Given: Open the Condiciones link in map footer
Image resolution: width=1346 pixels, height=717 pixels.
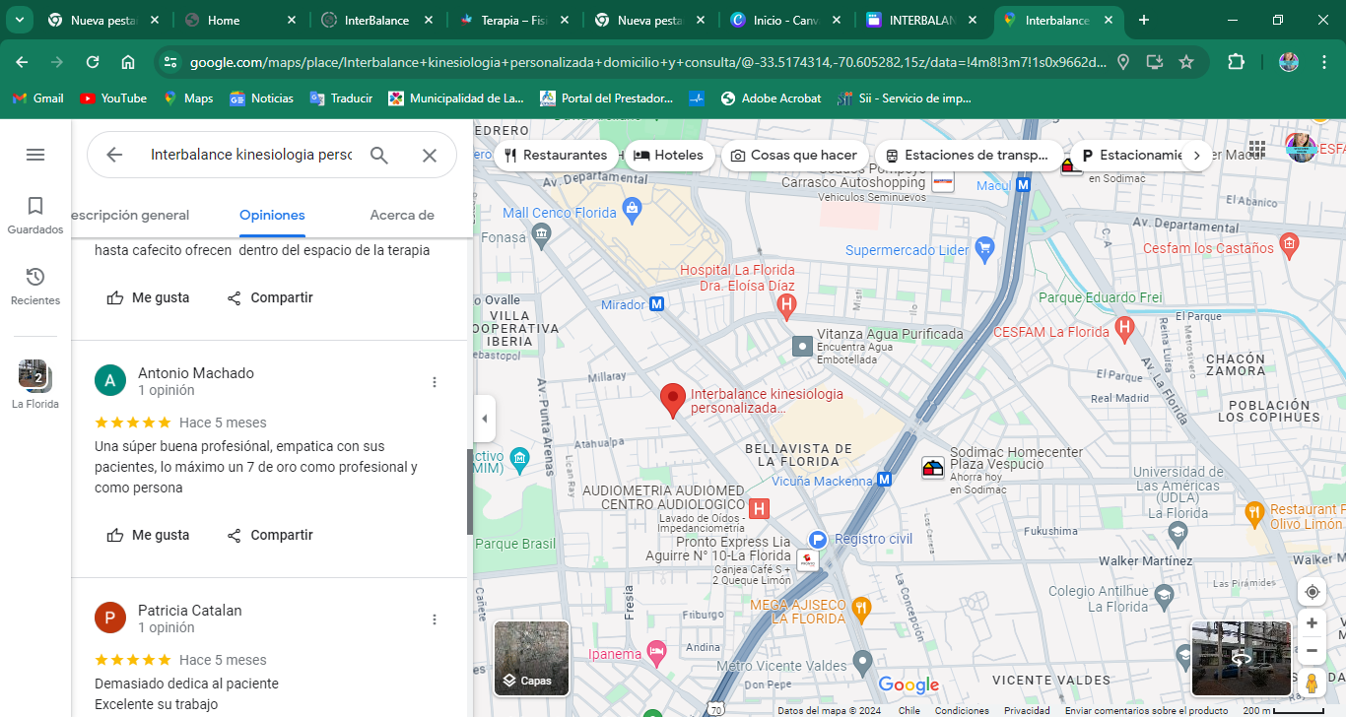Looking at the screenshot, I should [x=962, y=710].
